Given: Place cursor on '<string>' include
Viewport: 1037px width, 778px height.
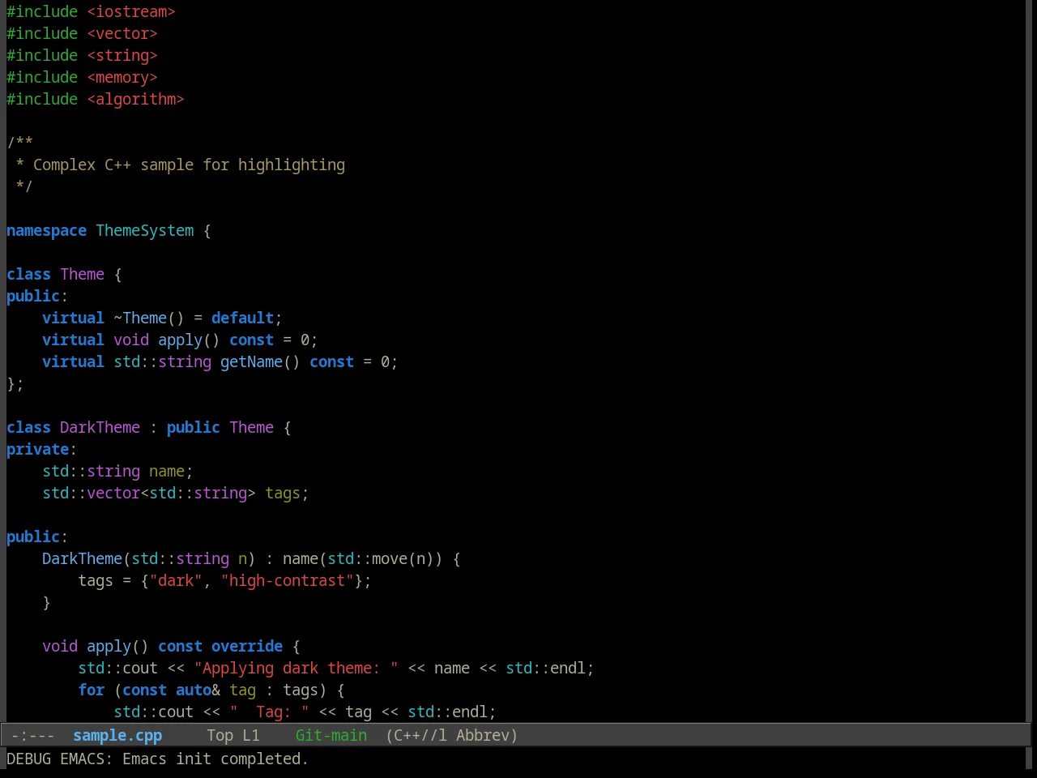Looking at the screenshot, I should (122, 55).
